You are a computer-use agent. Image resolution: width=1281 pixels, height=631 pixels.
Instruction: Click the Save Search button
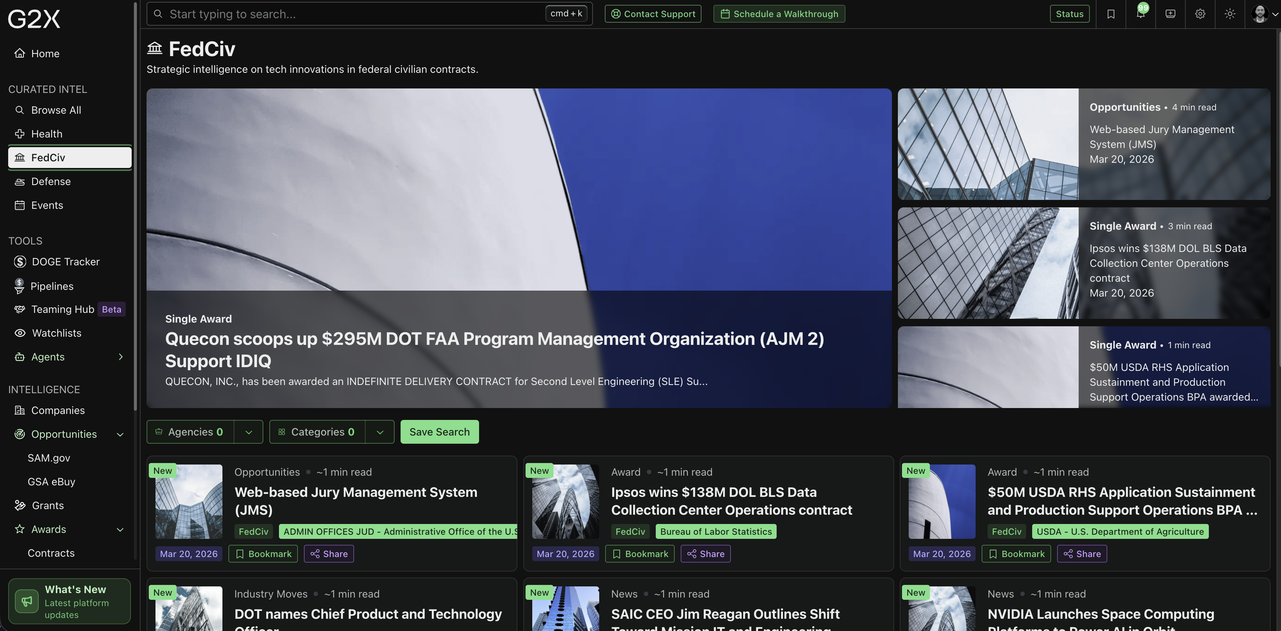pyautogui.click(x=440, y=432)
